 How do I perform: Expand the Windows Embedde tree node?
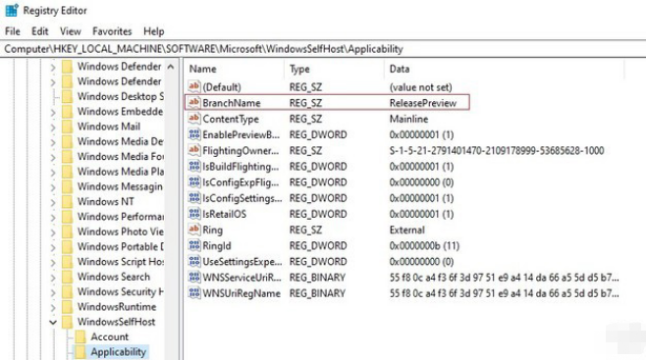[53, 112]
